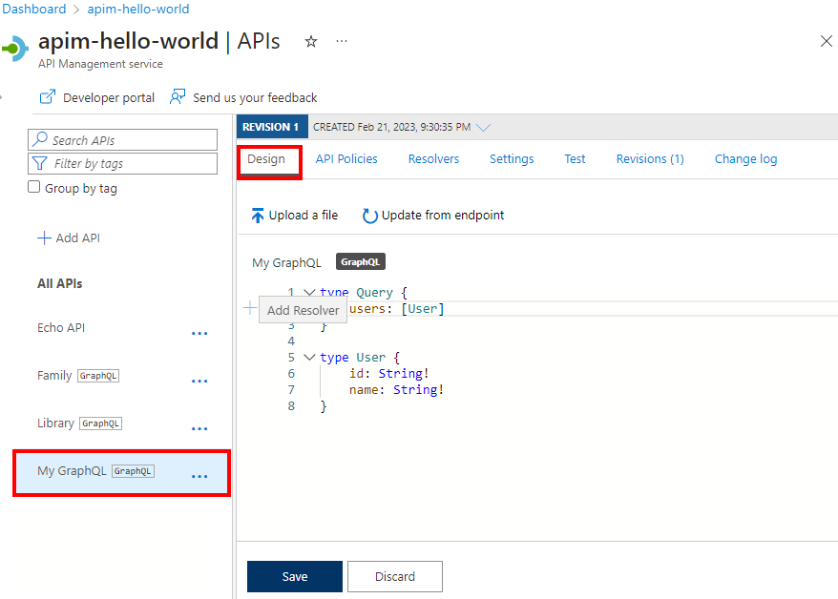Click the filter funnel icon
838x599 pixels.
click(x=40, y=163)
